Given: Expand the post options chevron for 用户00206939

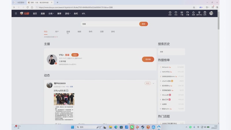Looking at the screenshot, I should pos(153,83).
